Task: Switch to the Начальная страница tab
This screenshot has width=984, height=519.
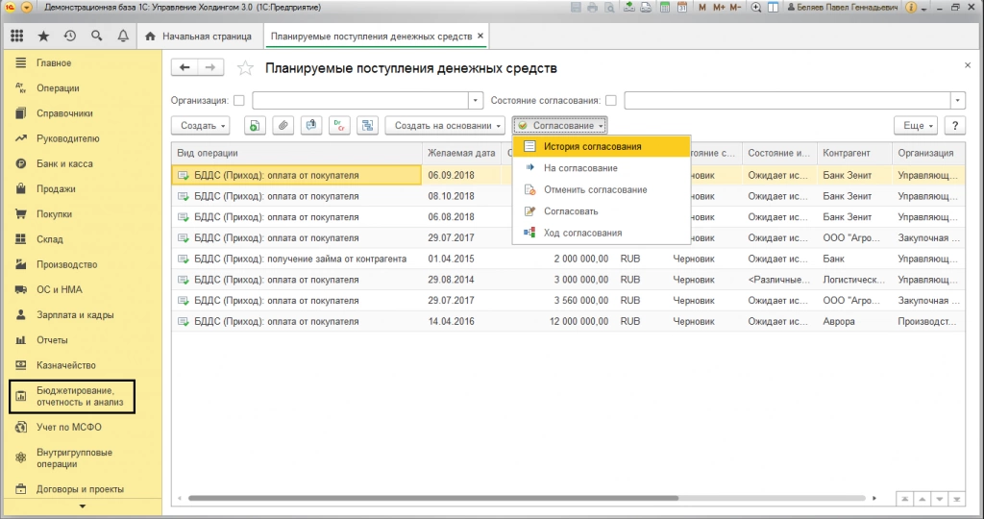Action: (x=200, y=37)
